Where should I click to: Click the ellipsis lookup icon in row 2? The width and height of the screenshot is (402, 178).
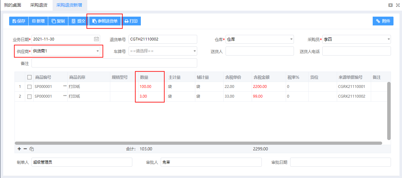pyautogui.click(x=65, y=96)
